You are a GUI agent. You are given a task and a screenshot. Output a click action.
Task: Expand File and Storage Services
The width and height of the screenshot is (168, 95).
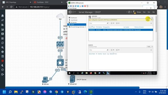[85, 27]
